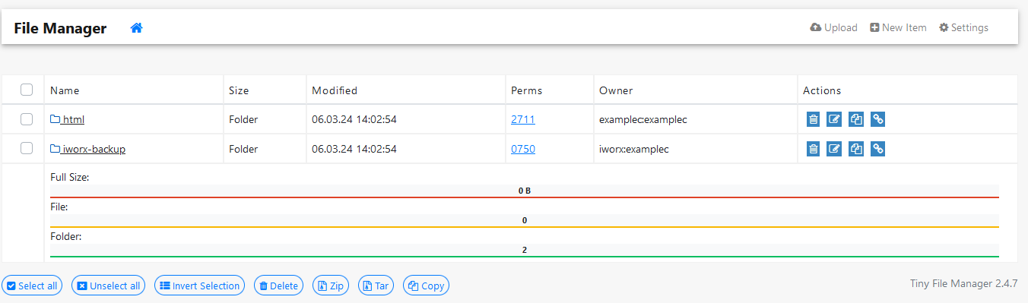The image size is (1028, 303).
Task: Go to the home directory icon
Action: 136,28
